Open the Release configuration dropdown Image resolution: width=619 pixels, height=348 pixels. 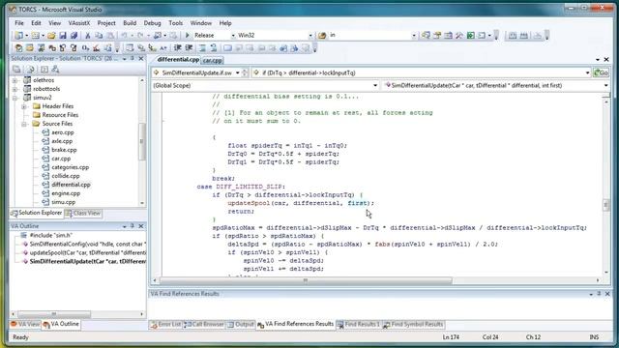[233, 36]
